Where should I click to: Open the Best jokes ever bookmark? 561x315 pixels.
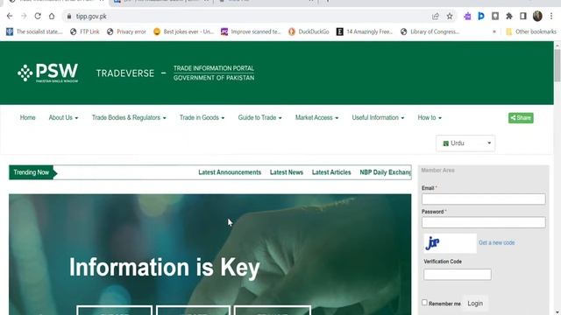(183, 31)
